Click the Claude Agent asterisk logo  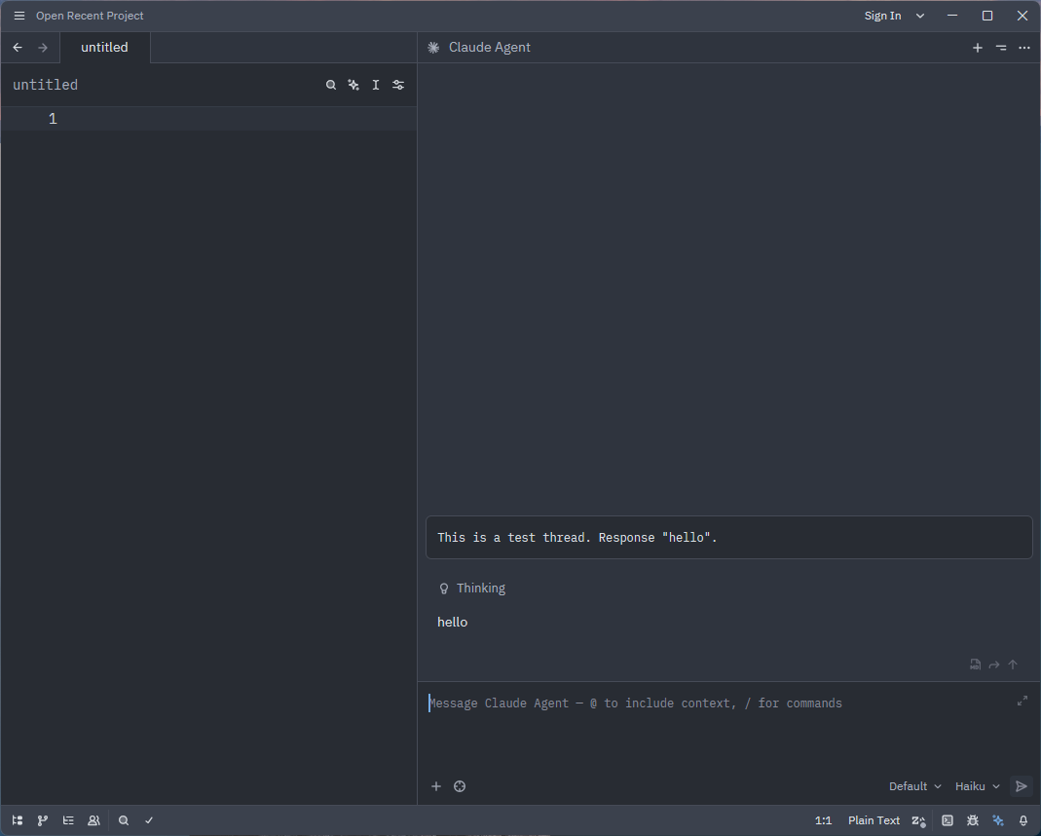[433, 47]
